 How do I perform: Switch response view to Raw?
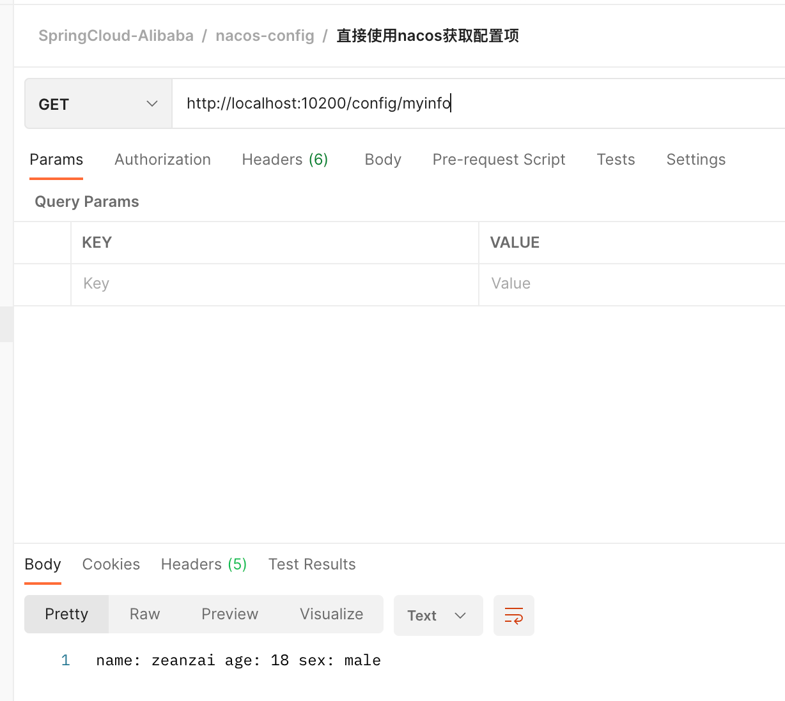(144, 614)
